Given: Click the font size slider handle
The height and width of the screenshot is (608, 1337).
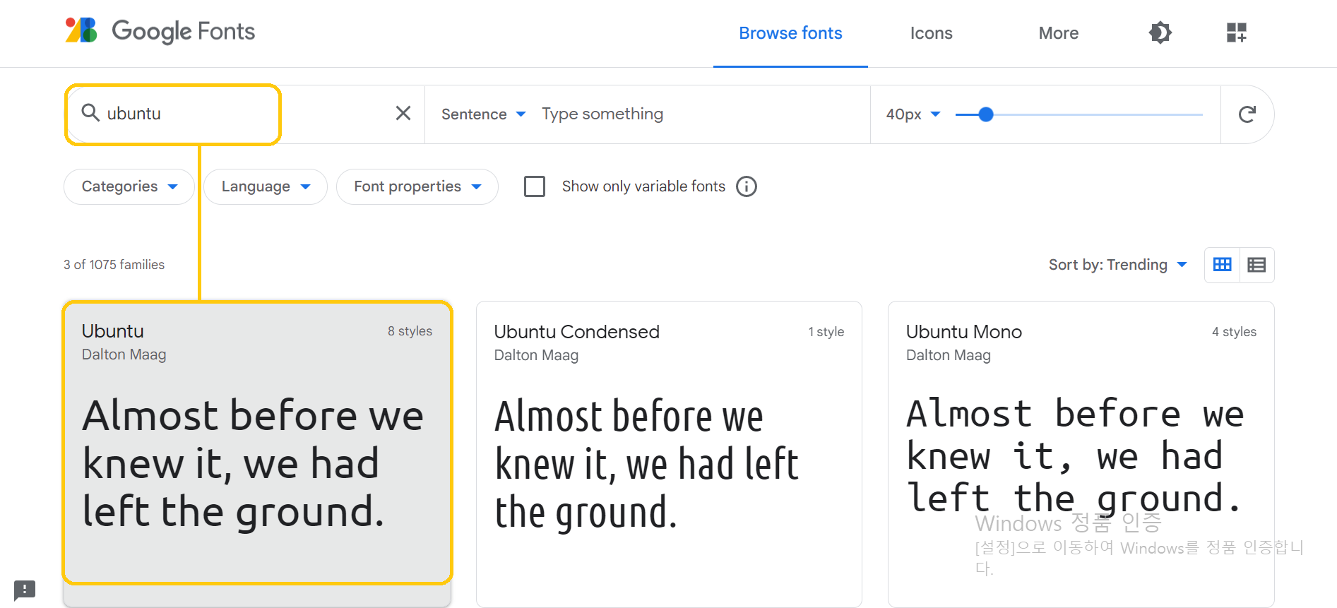Looking at the screenshot, I should tap(986, 114).
